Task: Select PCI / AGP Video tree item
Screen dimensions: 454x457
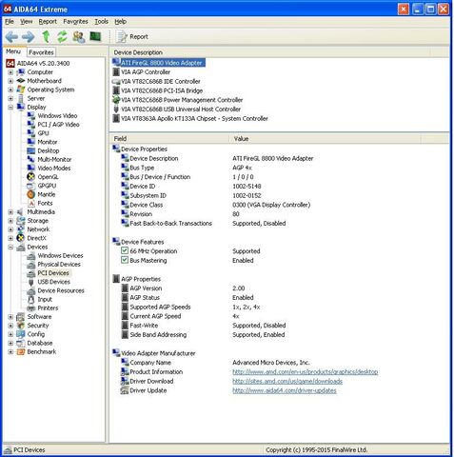Action: [x=58, y=125]
